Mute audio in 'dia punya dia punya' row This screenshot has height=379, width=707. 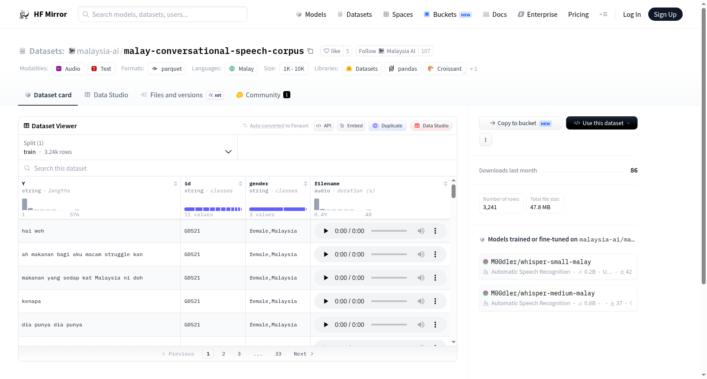(x=421, y=325)
